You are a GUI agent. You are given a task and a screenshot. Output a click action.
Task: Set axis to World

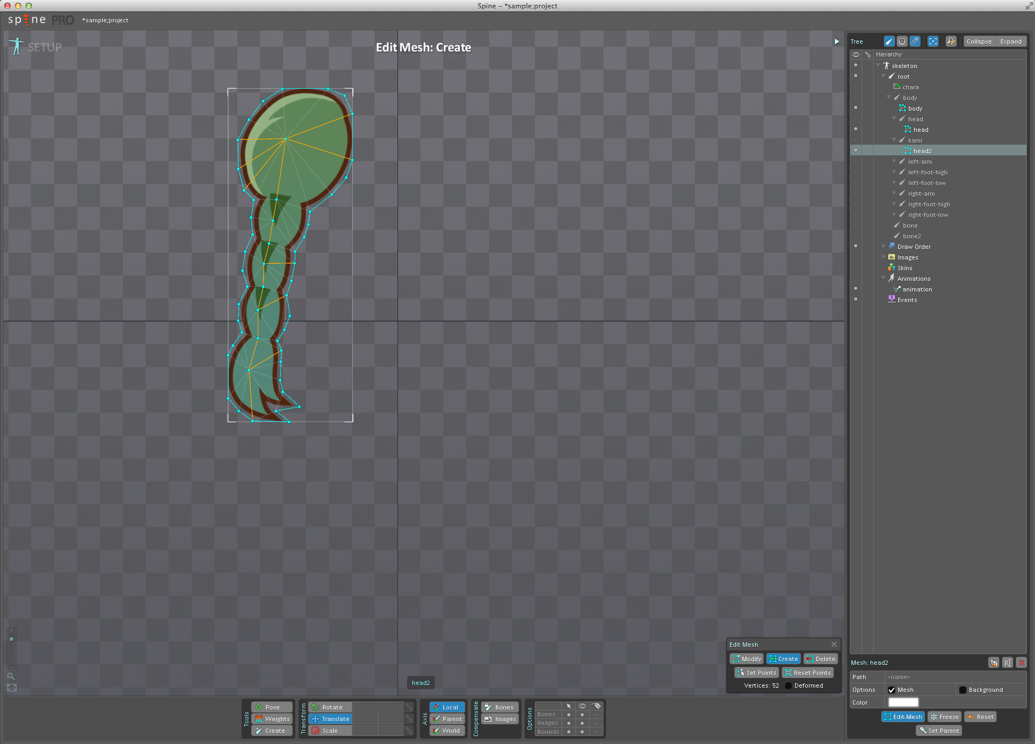tap(448, 731)
